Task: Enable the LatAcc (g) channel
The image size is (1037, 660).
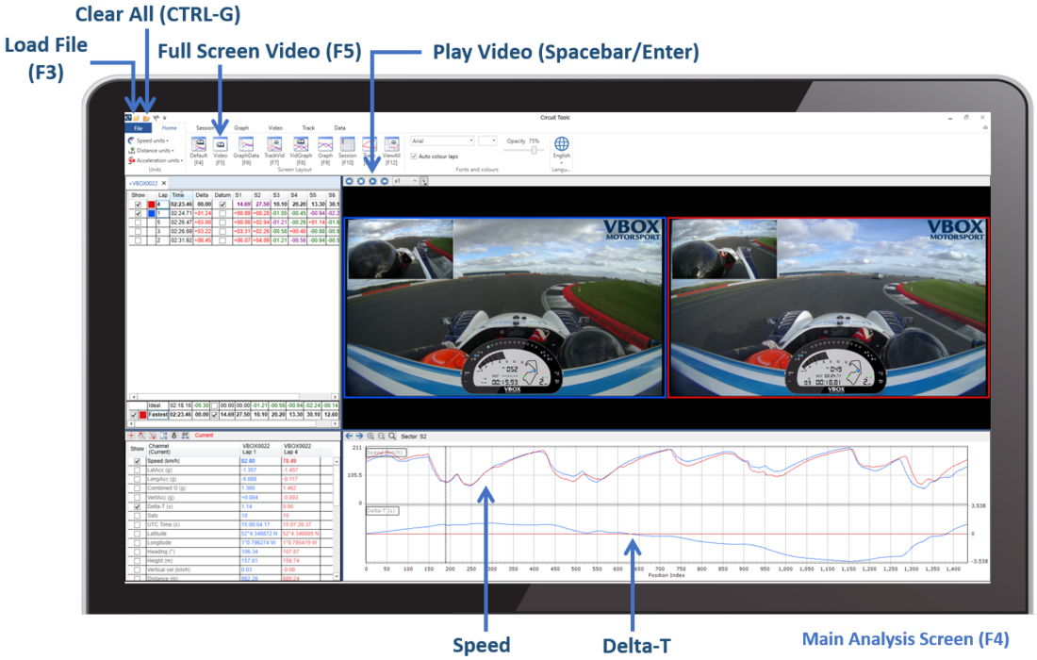Action: pyautogui.click(x=138, y=470)
